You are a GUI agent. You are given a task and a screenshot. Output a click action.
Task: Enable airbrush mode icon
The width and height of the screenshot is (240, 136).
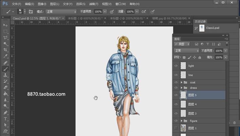(144, 12)
